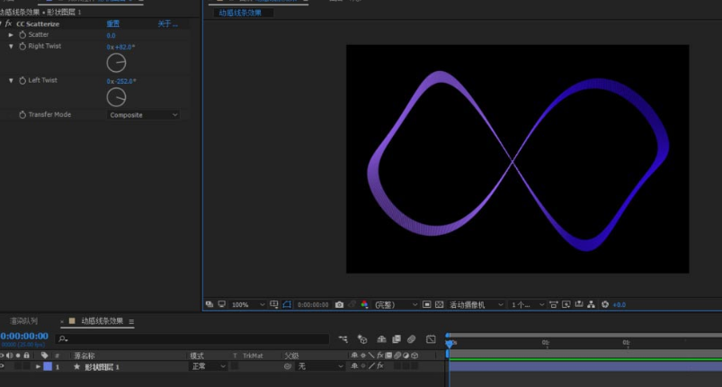The height and width of the screenshot is (387, 722).
Task: Open the 100% magnification dropdown
Action: point(248,304)
